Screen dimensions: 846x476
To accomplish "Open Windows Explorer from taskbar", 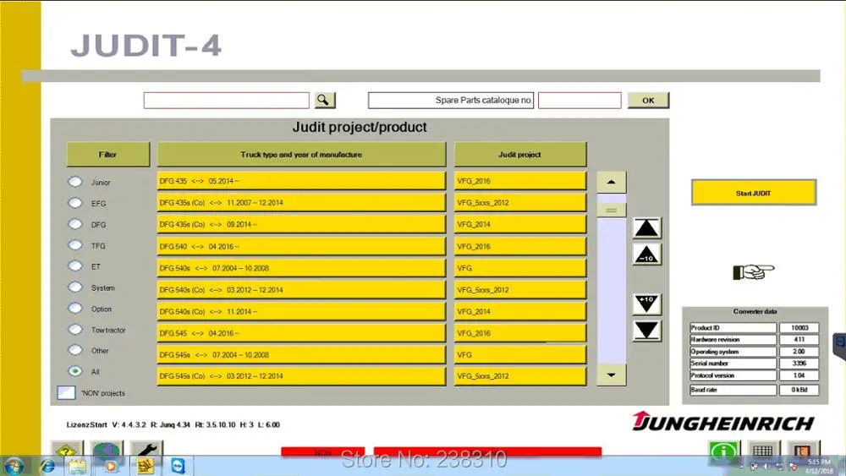I will coord(78,466).
